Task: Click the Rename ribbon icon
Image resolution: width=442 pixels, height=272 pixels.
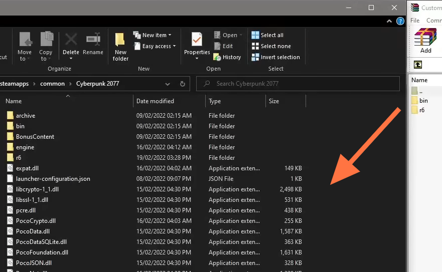Action: click(93, 39)
